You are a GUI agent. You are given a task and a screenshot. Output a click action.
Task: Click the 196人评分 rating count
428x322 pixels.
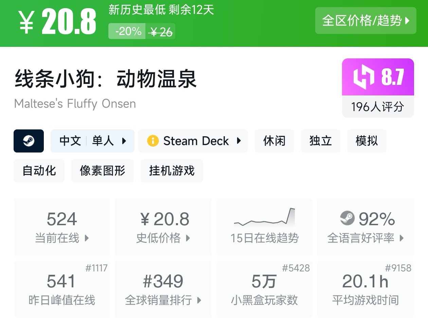378,107
